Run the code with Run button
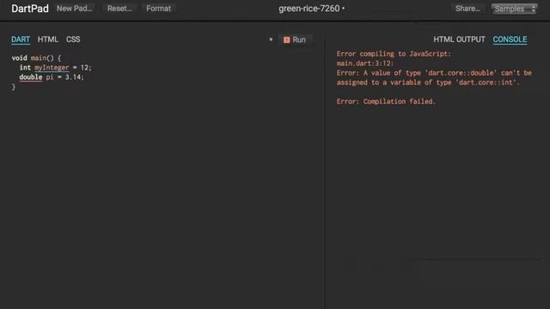 tap(295, 40)
